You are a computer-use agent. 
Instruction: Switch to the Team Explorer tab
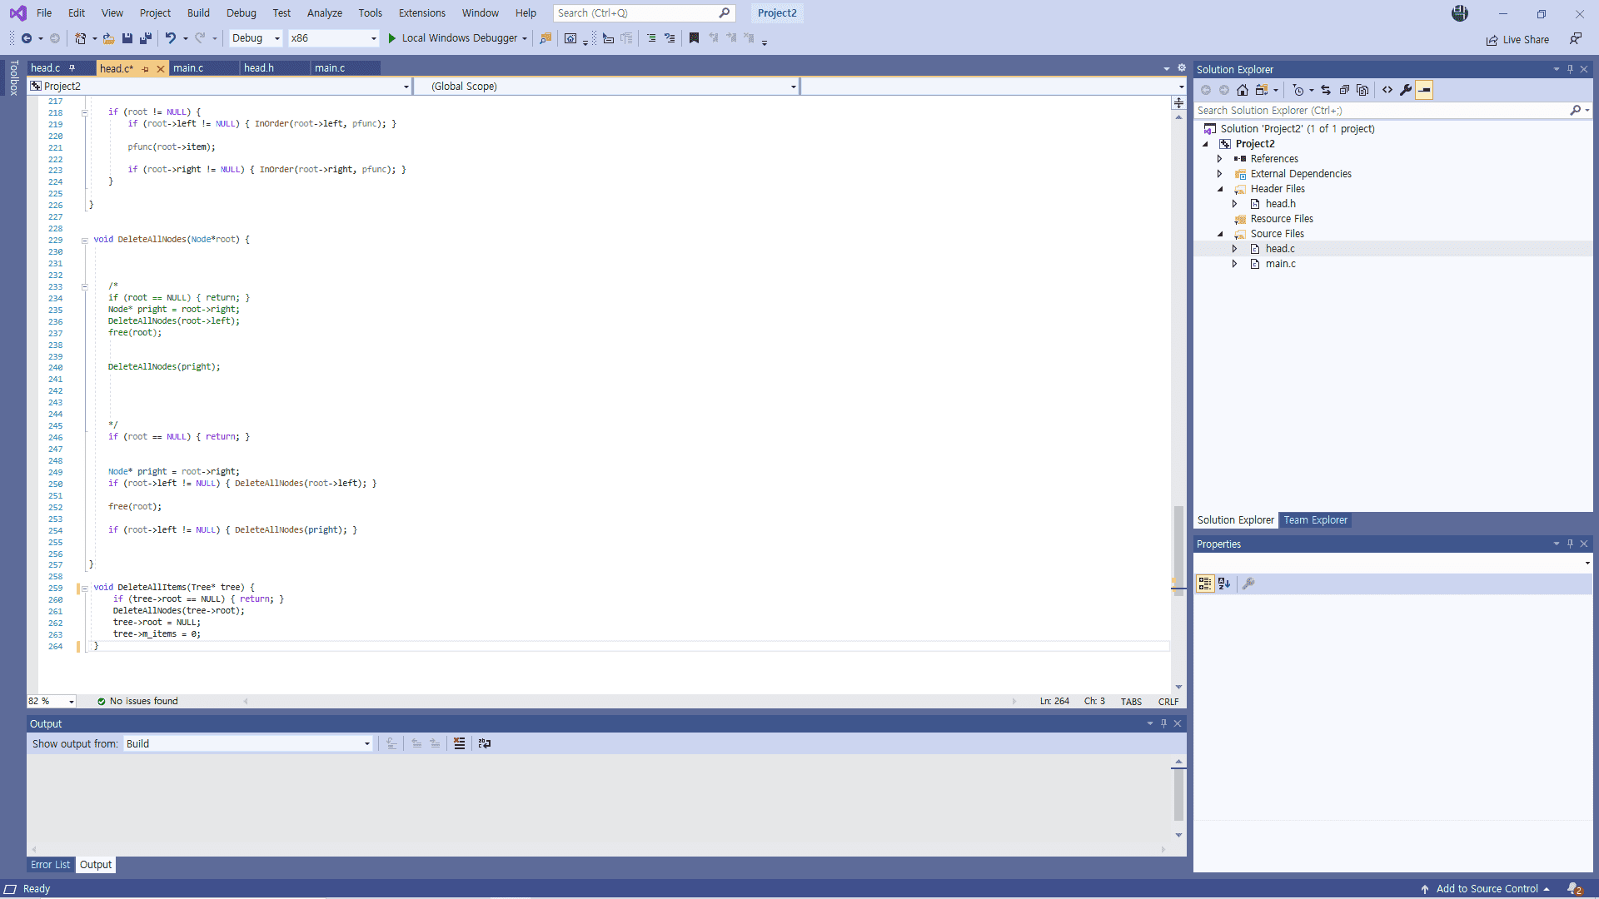click(1315, 520)
